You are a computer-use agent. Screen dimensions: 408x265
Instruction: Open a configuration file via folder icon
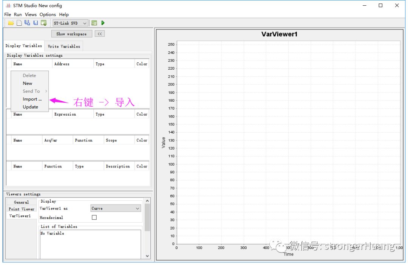pos(11,23)
